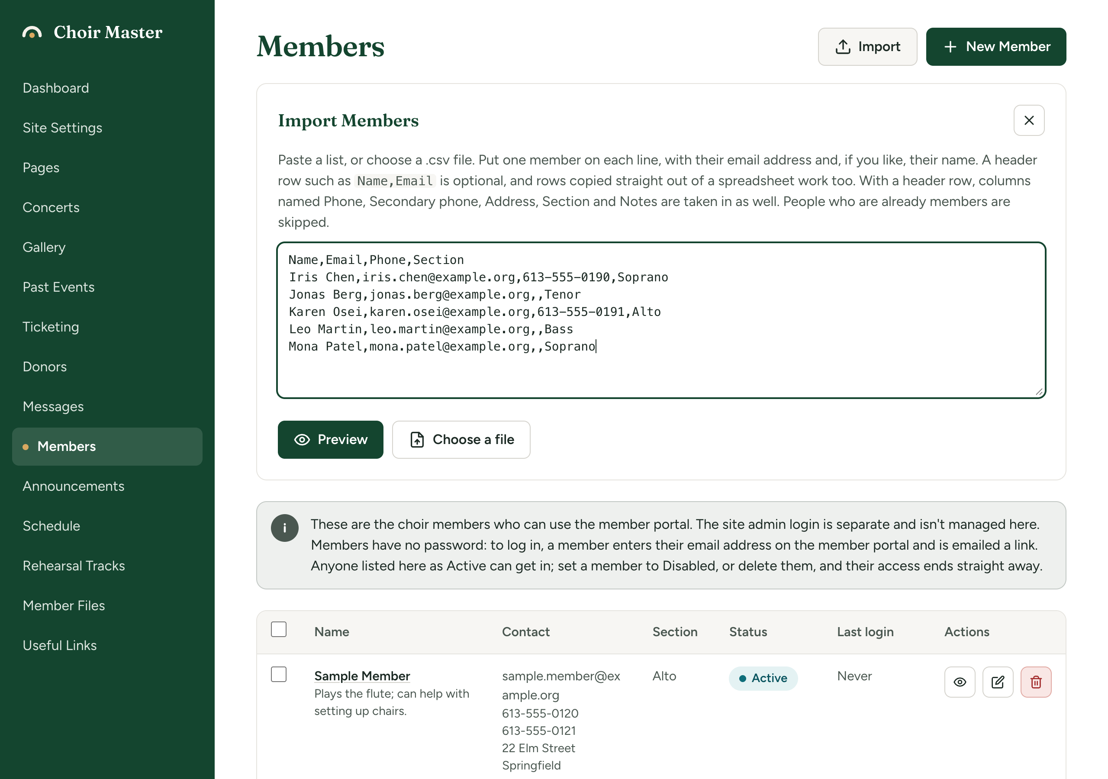The width and height of the screenshot is (1108, 779).
Task: Click inside the import list text area
Action: [661, 320]
